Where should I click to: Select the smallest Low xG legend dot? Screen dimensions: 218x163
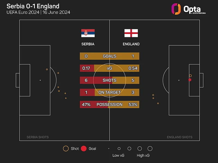coord(109,149)
